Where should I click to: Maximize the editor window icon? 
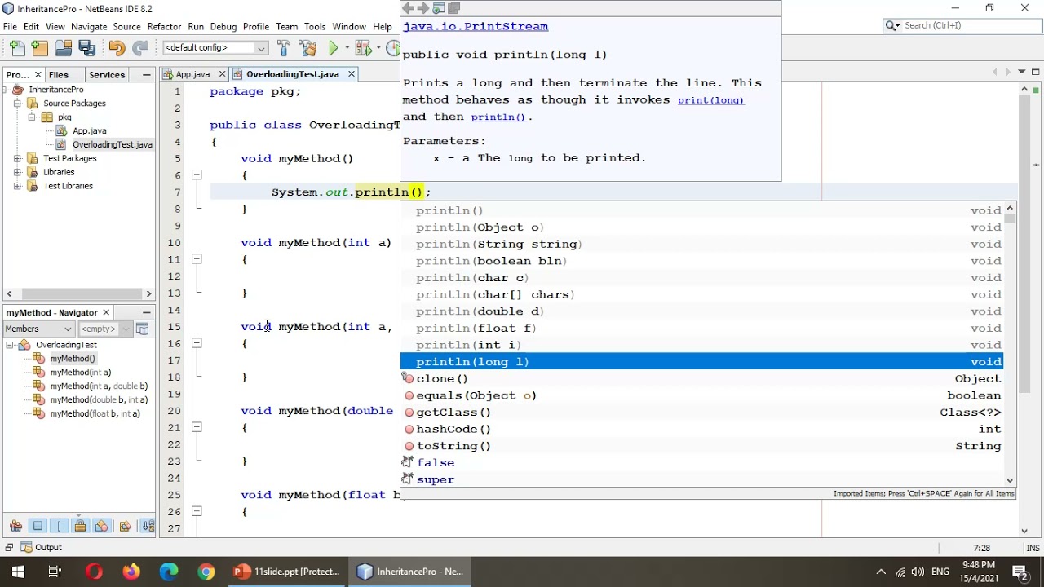pos(1036,72)
